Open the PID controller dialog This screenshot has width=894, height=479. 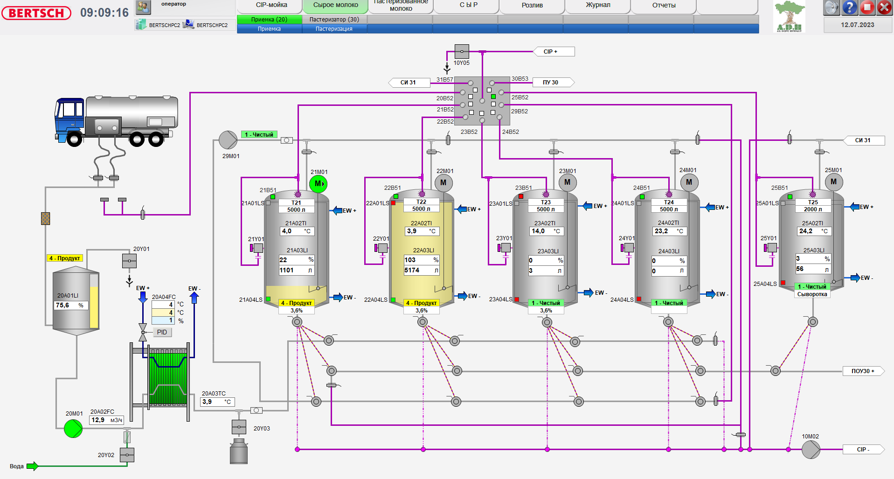pyautogui.click(x=162, y=332)
